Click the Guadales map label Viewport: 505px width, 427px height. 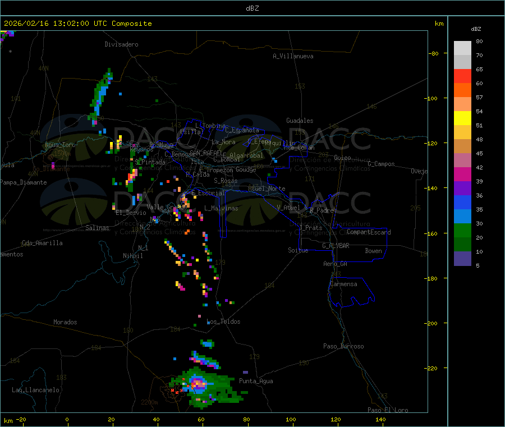click(300, 121)
